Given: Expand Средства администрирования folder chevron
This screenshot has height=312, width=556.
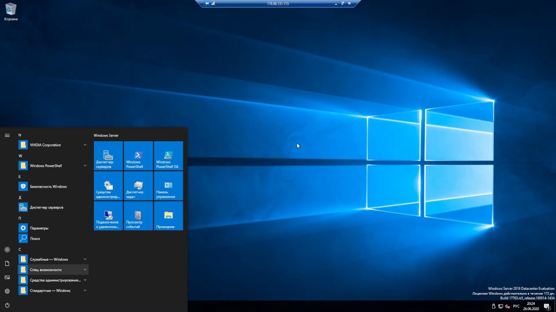Looking at the screenshot, I should tap(85, 280).
